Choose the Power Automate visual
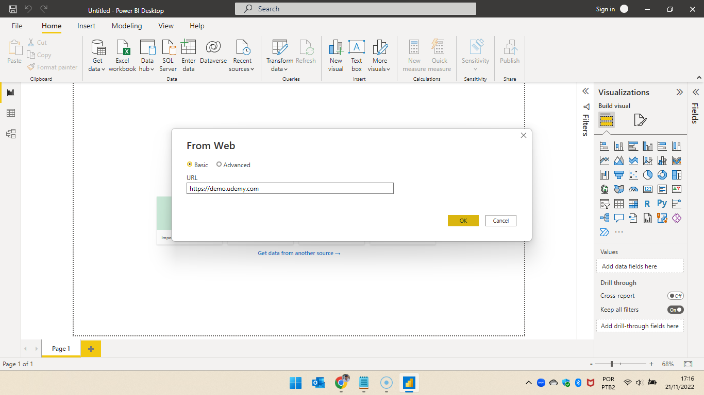 (605, 232)
